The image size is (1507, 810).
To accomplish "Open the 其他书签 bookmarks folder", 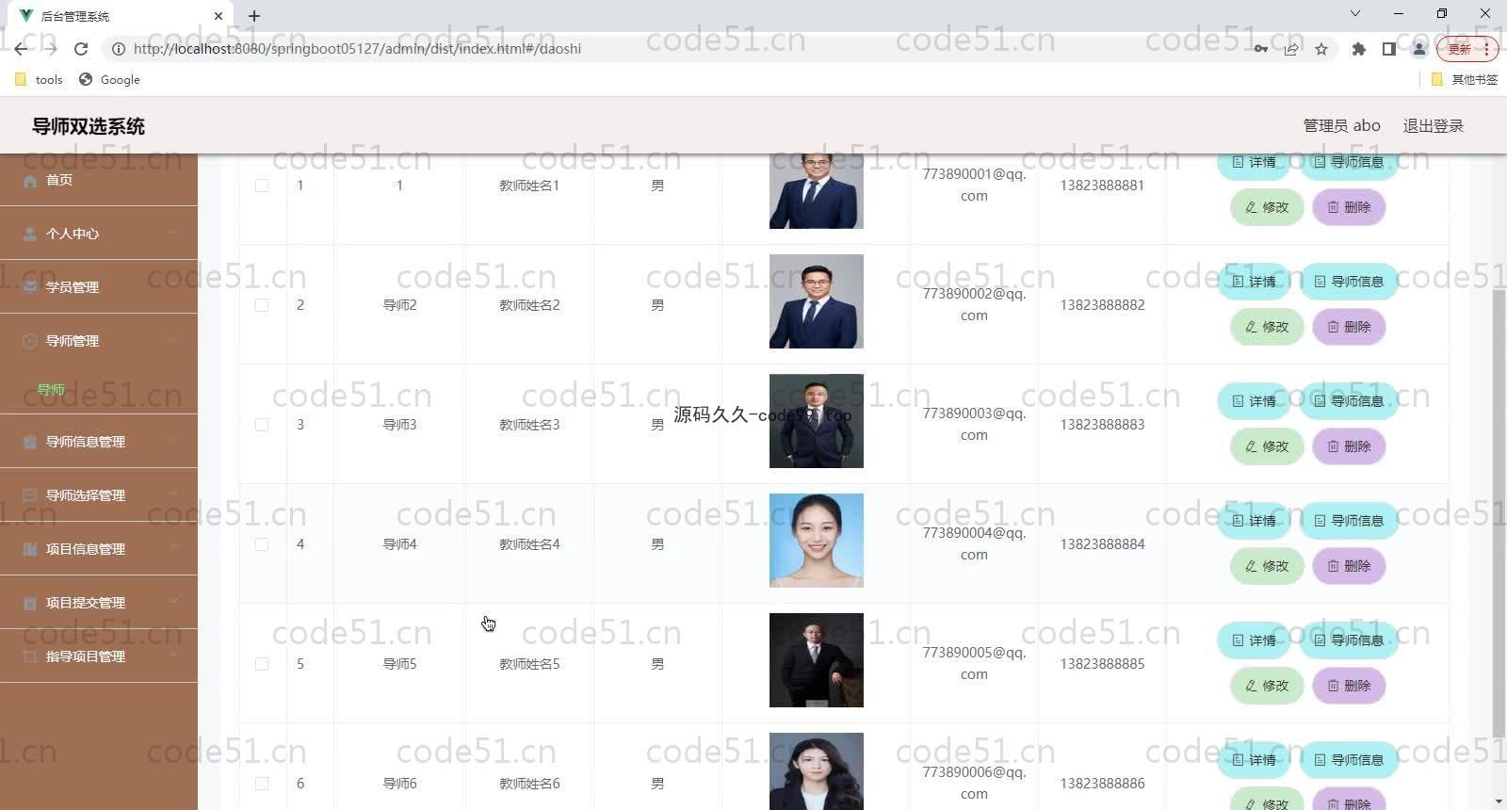I will [x=1464, y=80].
